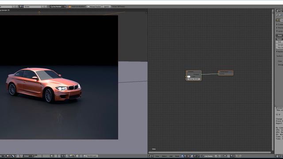The image size is (283, 159).
Task: Select the Point lamp type button
Action: coord(279,35)
